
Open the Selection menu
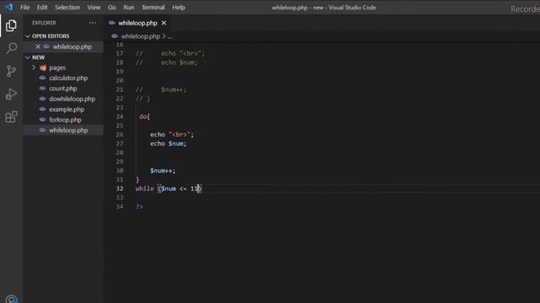tap(67, 8)
